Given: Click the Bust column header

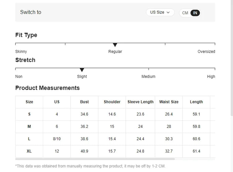Looking at the screenshot, I should point(85,102).
